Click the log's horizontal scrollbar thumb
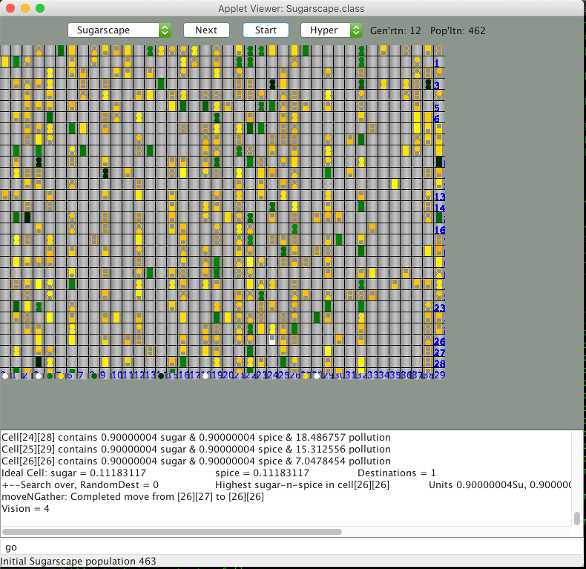Image resolution: width=586 pixels, height=569 pixels. (x=171, y=532)
